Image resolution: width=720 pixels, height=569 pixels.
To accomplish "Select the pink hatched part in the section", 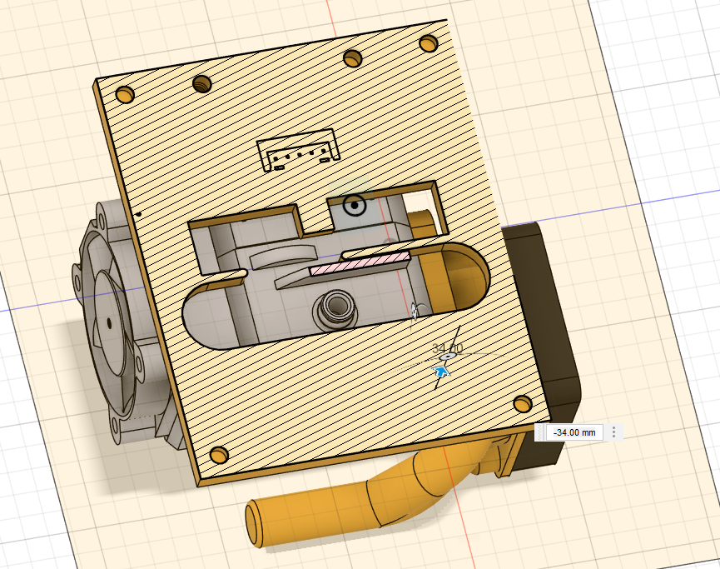I will (x=360, y=263).
